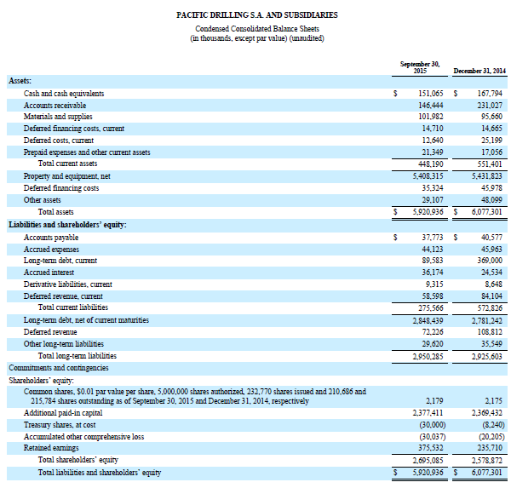This screenshot has height=488, width=511.
Task: Click the 'Treasury shares, at cost' label
Action: coord(60,425)
